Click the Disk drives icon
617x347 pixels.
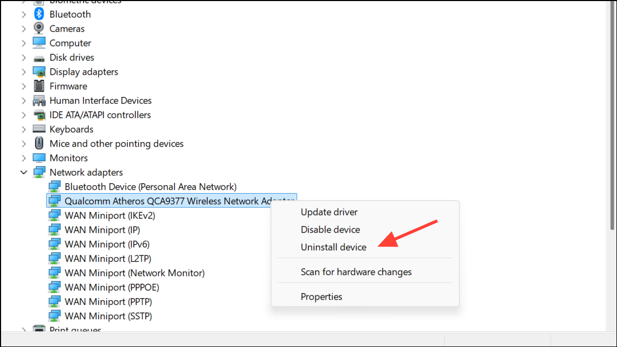[39, 57]
